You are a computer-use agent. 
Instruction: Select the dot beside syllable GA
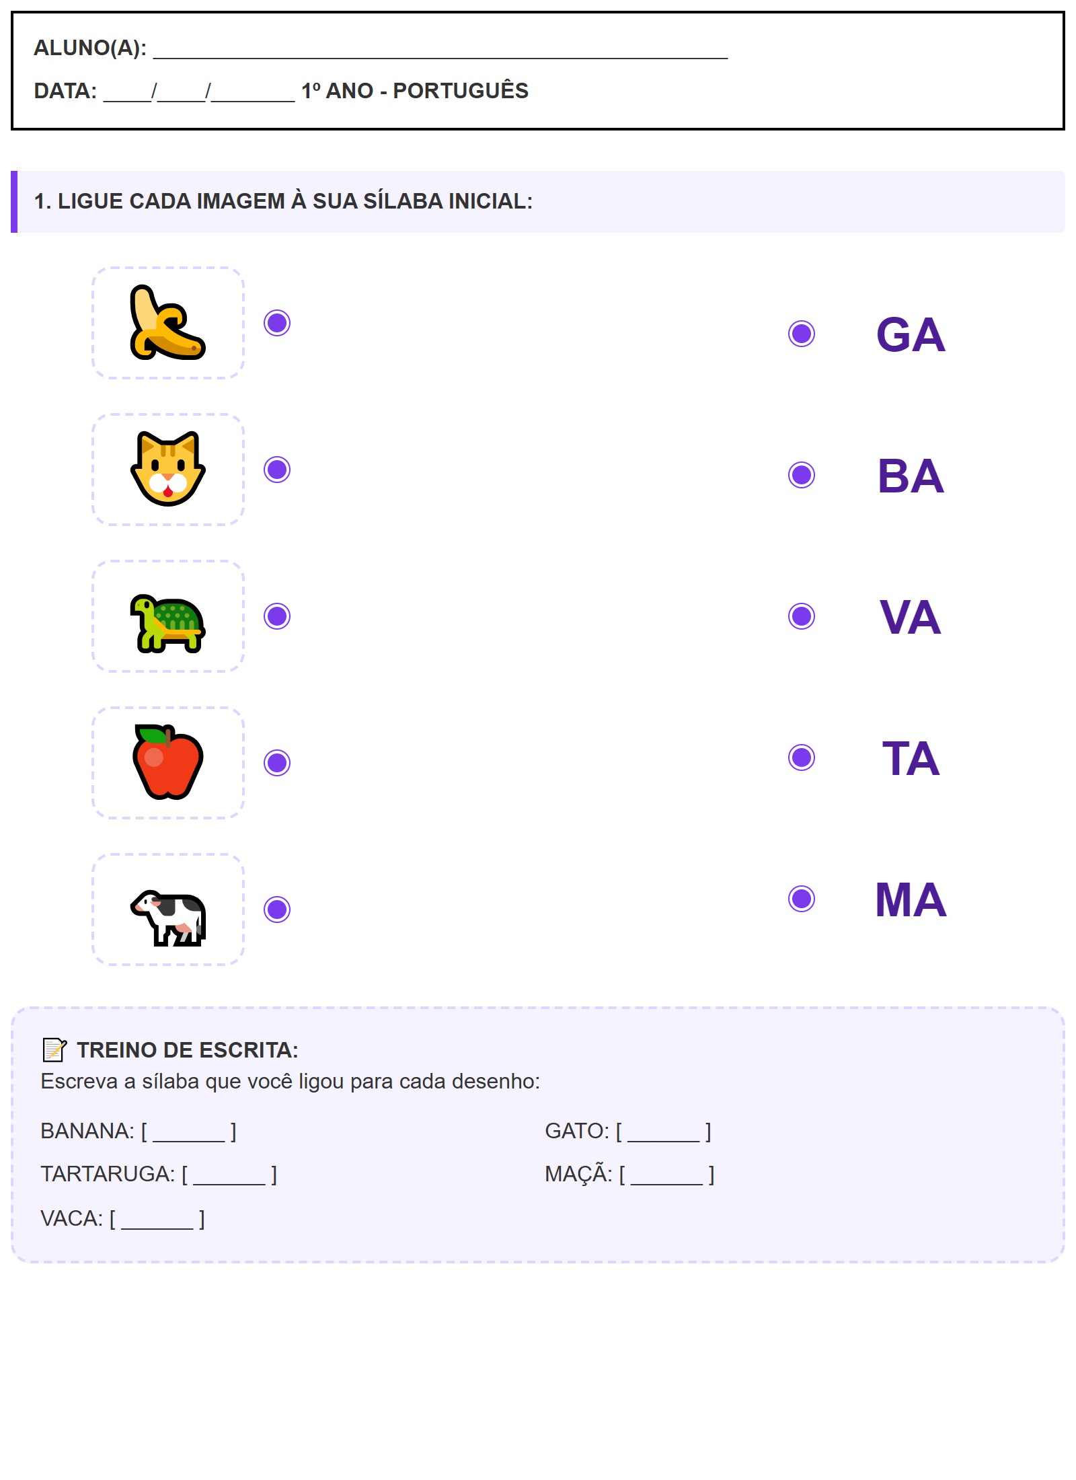click(801, 334)
